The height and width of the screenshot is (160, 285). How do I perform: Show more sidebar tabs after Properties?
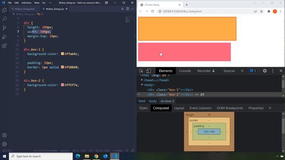tap(270, 108)
